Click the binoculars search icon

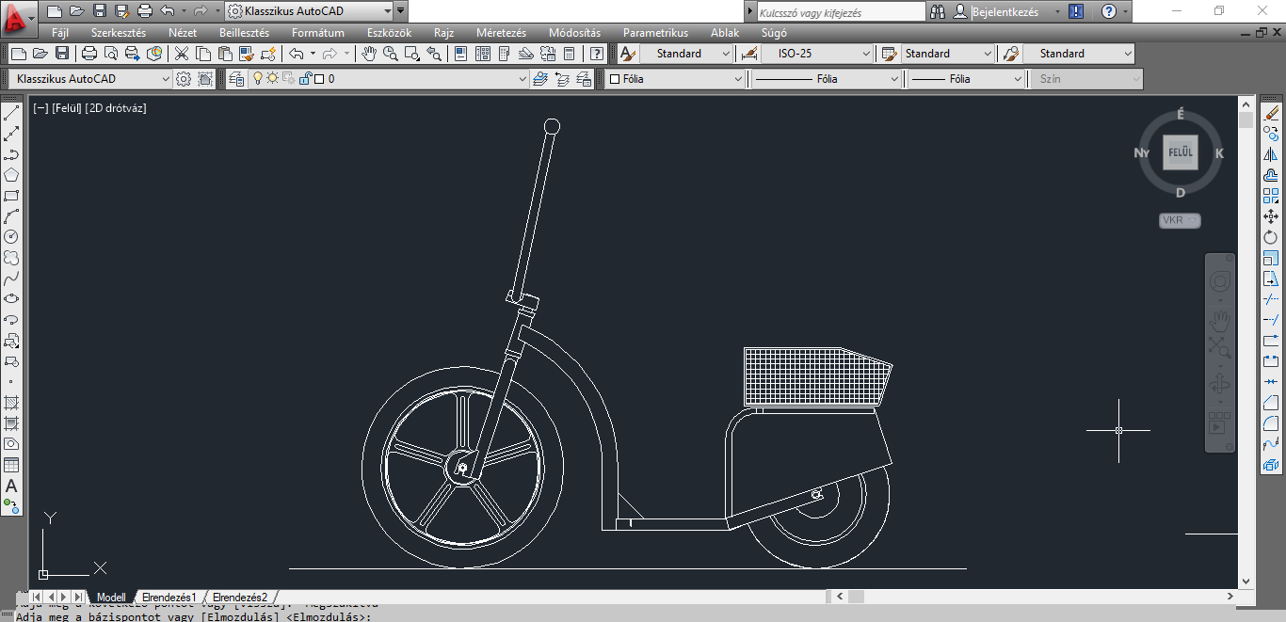(938, 11)
